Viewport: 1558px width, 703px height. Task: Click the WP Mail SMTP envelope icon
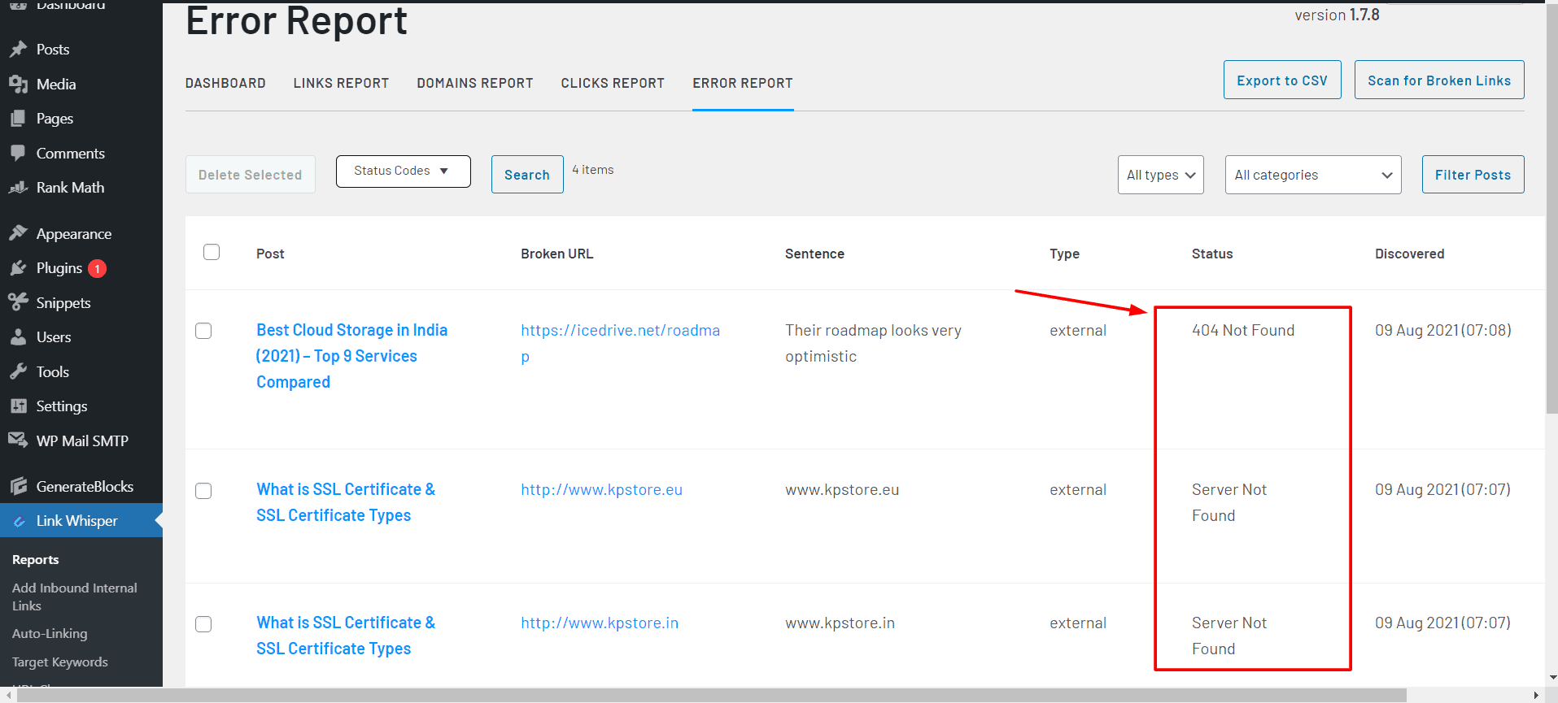18,440
